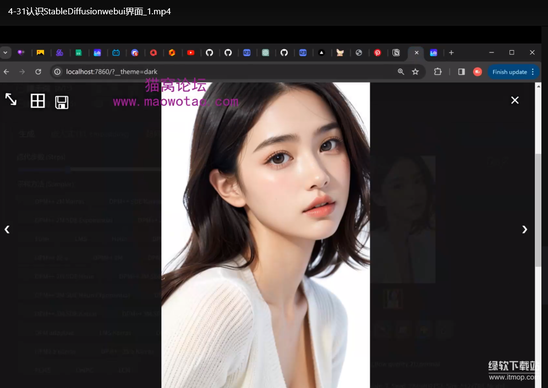Switch to the YouTube tab
The width and height of the screenshot is (548, 388).
coord(190,53)
